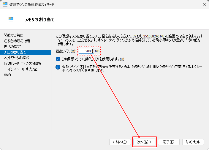Cancel the wizard with the キャンセル button
This screenshot has width=209, height=150.
193,142
